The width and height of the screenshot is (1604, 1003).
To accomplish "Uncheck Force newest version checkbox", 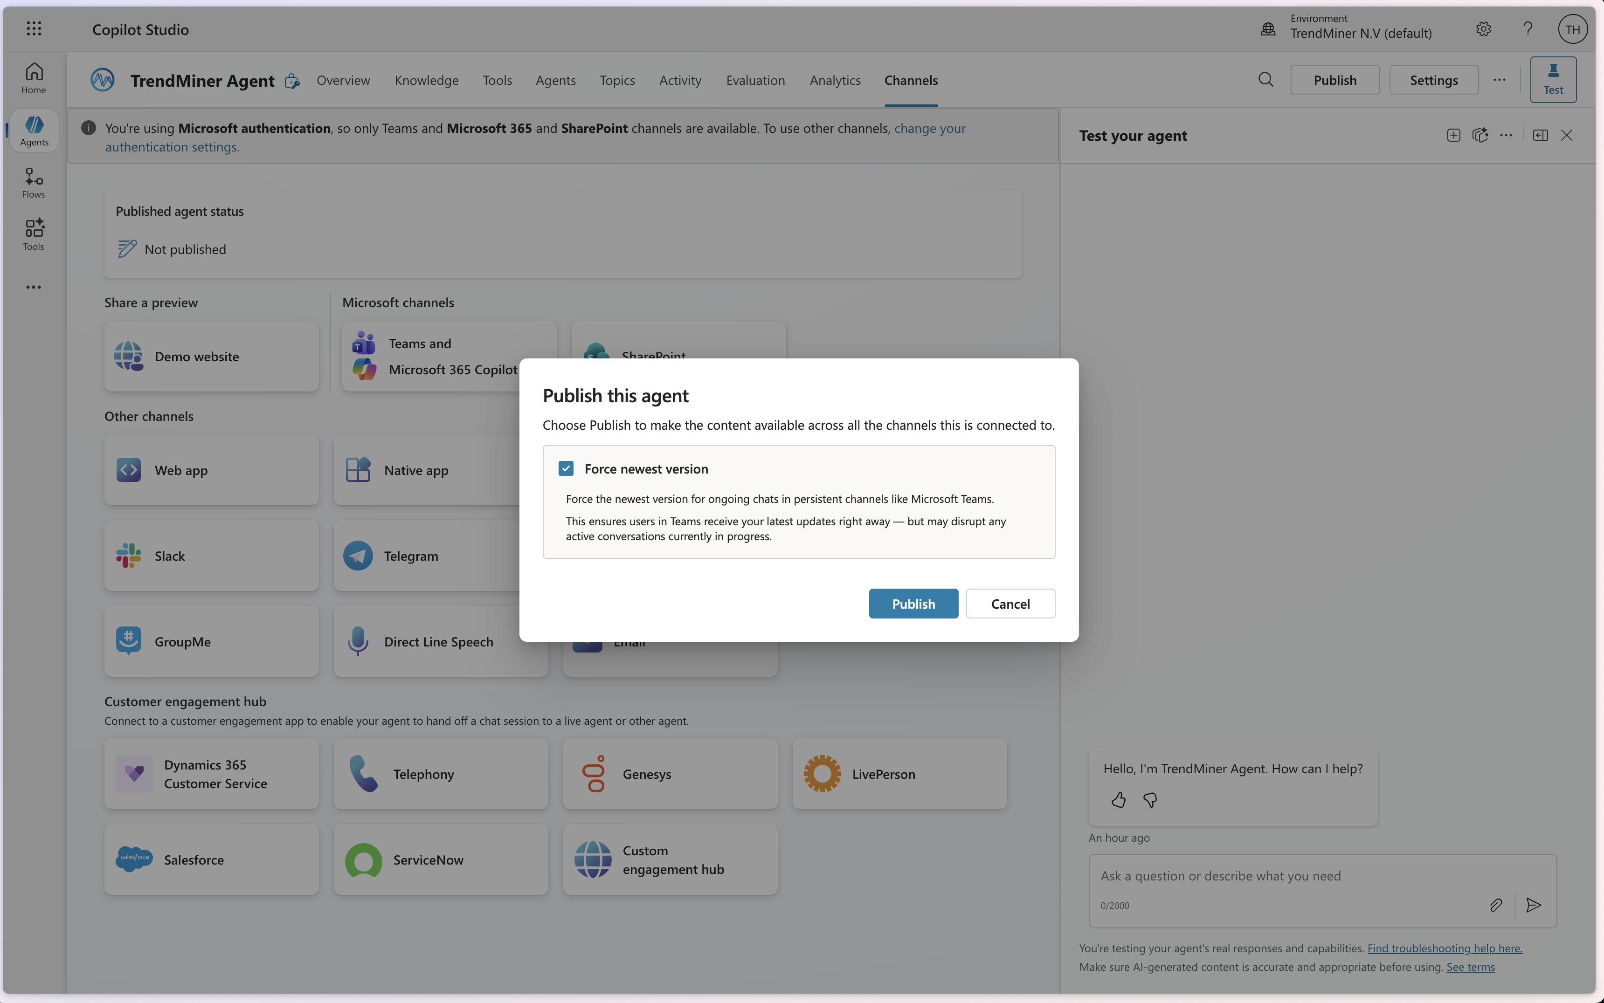I will (566, 469).
